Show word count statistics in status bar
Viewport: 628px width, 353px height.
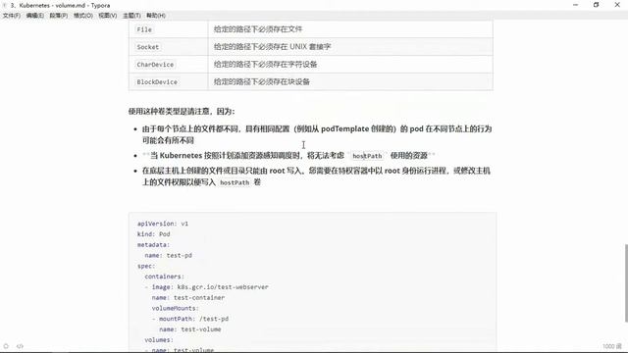(x=612, y=346)
